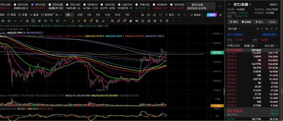Screen dimensions: 283x121
Task: Toggle 已自选 watchlist button
Action: (x=272, y=22)
